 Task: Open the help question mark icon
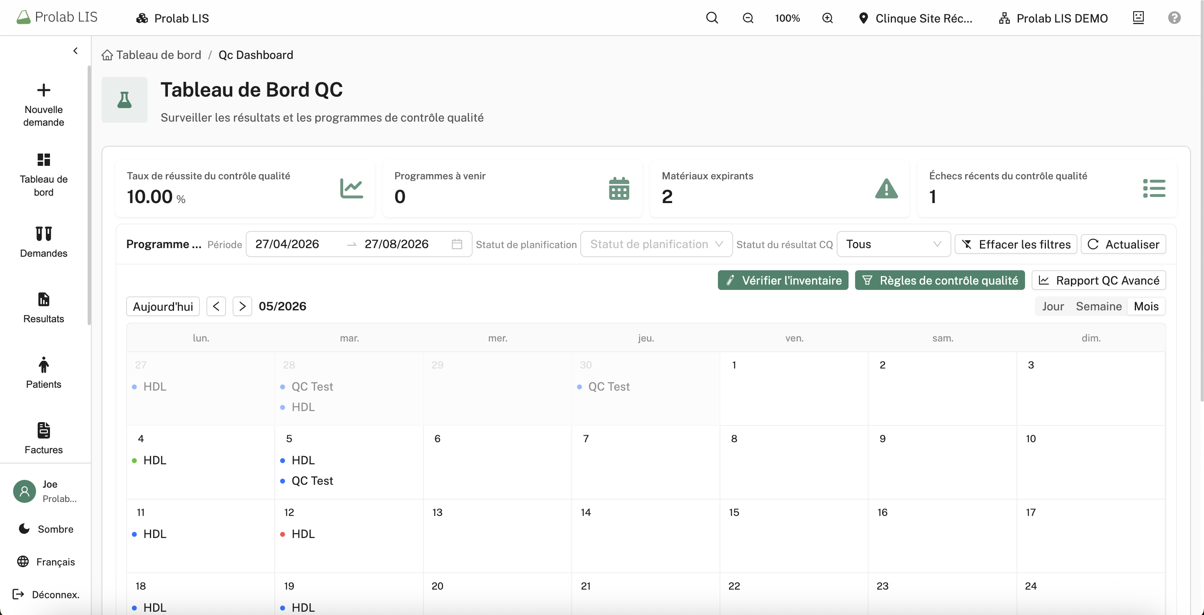click(x=1174, y=18)
